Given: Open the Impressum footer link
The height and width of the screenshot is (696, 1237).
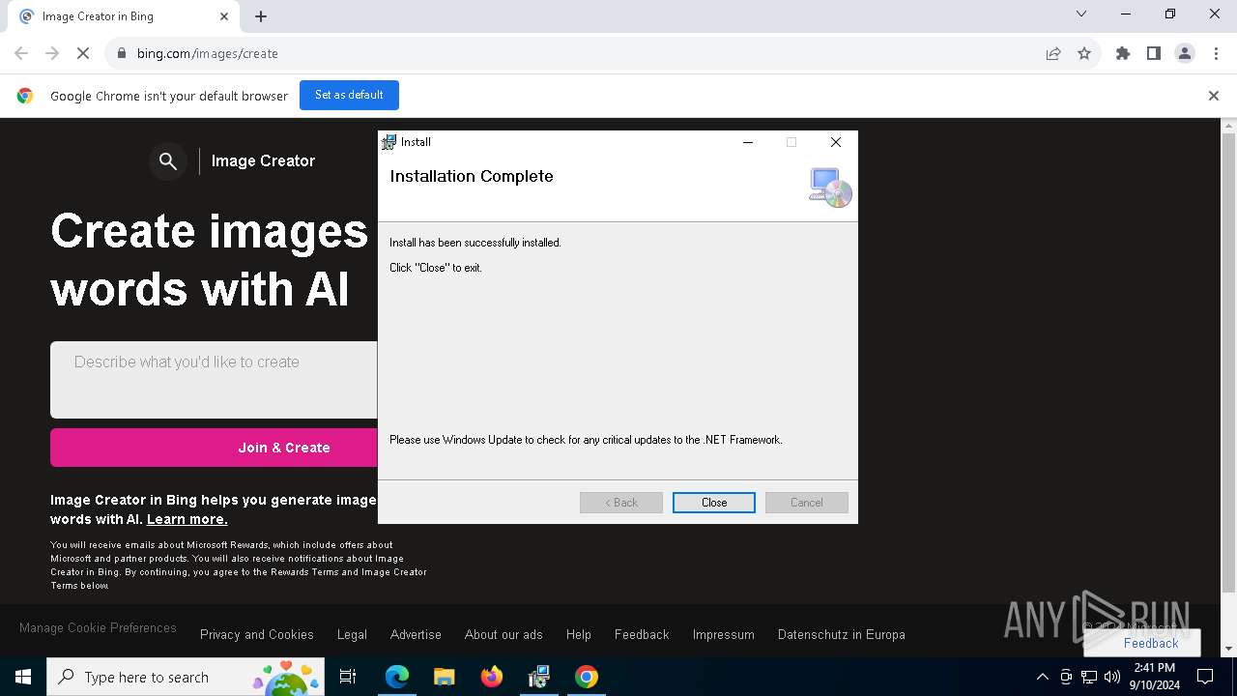Looking at the screenshot, I should coord(724,635).
